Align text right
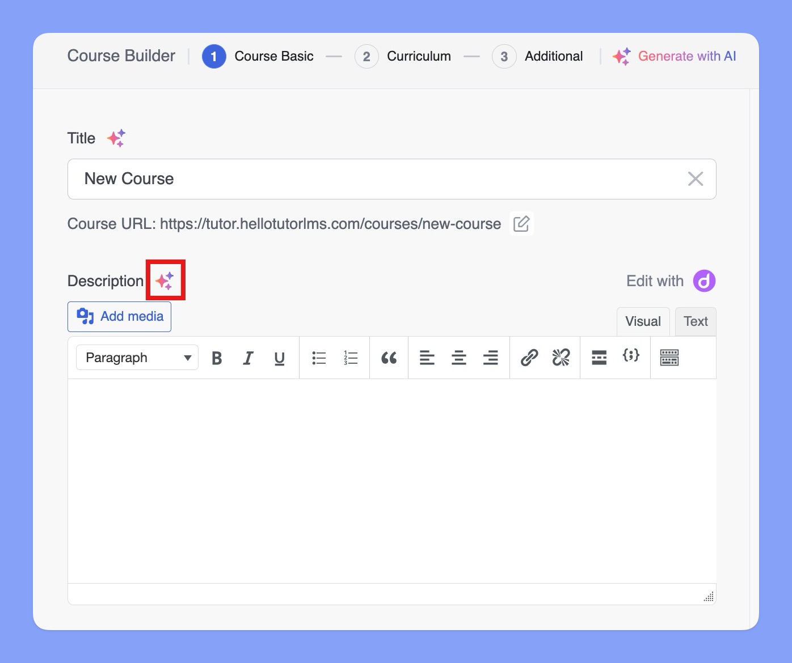 [491, 358]
